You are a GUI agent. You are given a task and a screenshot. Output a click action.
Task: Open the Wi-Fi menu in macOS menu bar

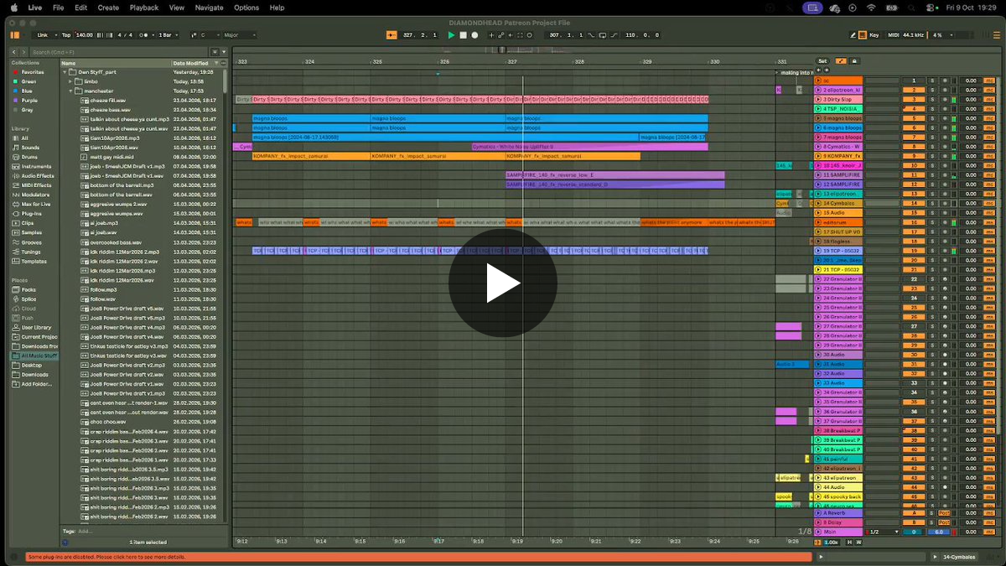click(x=871, y=8)
